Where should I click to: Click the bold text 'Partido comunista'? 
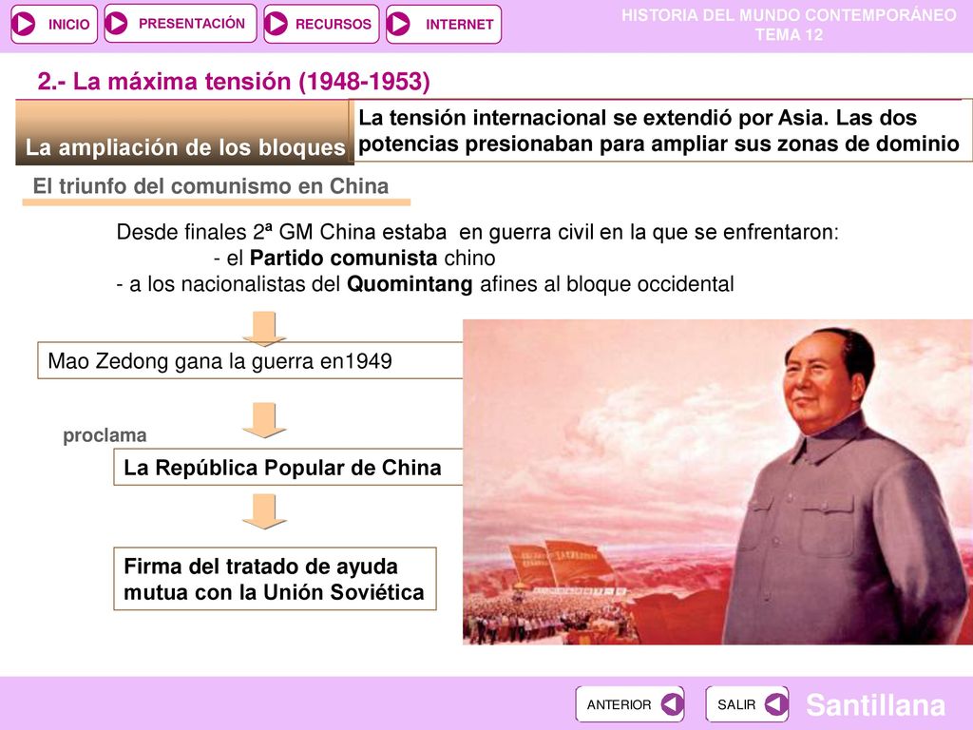pos(344,258)
